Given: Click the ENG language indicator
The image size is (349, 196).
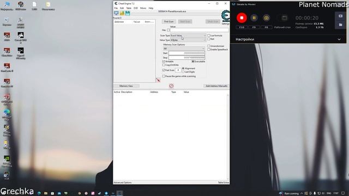Looking at the screenshot, I should coord(329,193).
